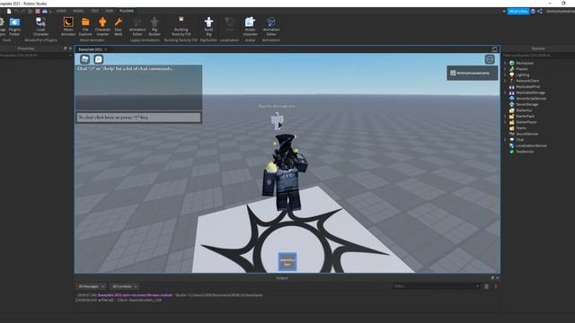Select ReplicatedFirst in the Explorer
This screenshot has height=323, width=575.
point(528,87)
